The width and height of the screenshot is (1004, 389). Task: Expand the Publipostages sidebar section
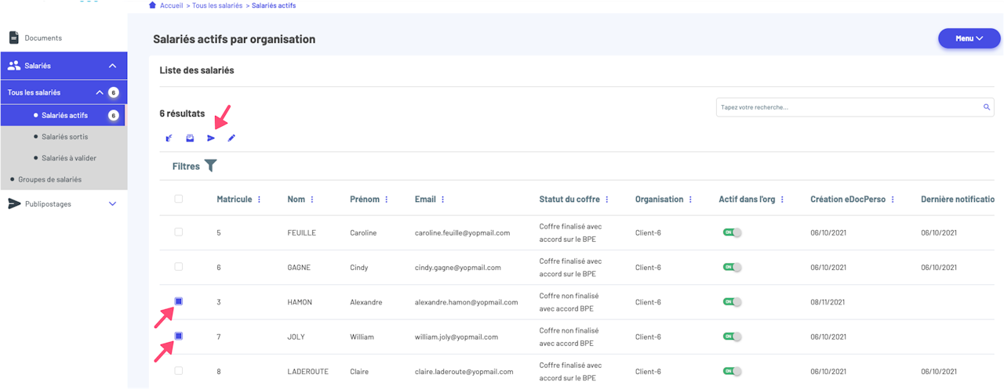click(x=112, y=204)
